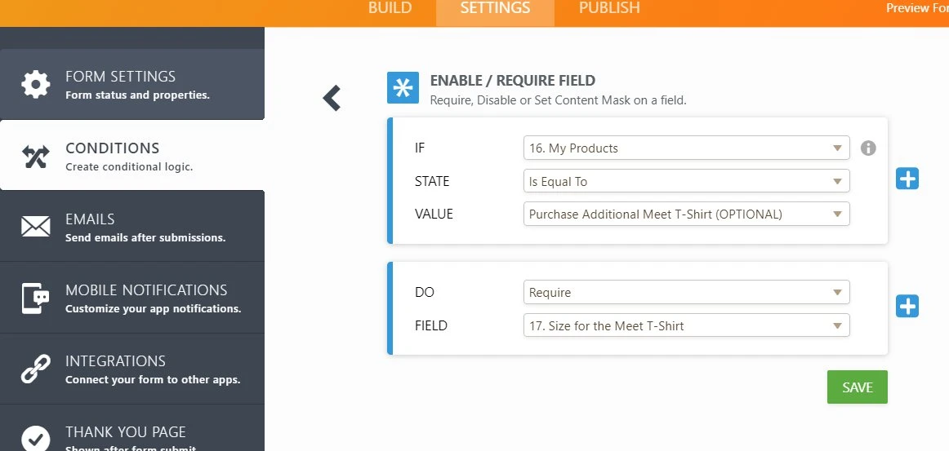Image resolution: width=949 pixels, height=451 pixels.
Task: Open the Mobile Notifications sidebar section
Action: 132,298
